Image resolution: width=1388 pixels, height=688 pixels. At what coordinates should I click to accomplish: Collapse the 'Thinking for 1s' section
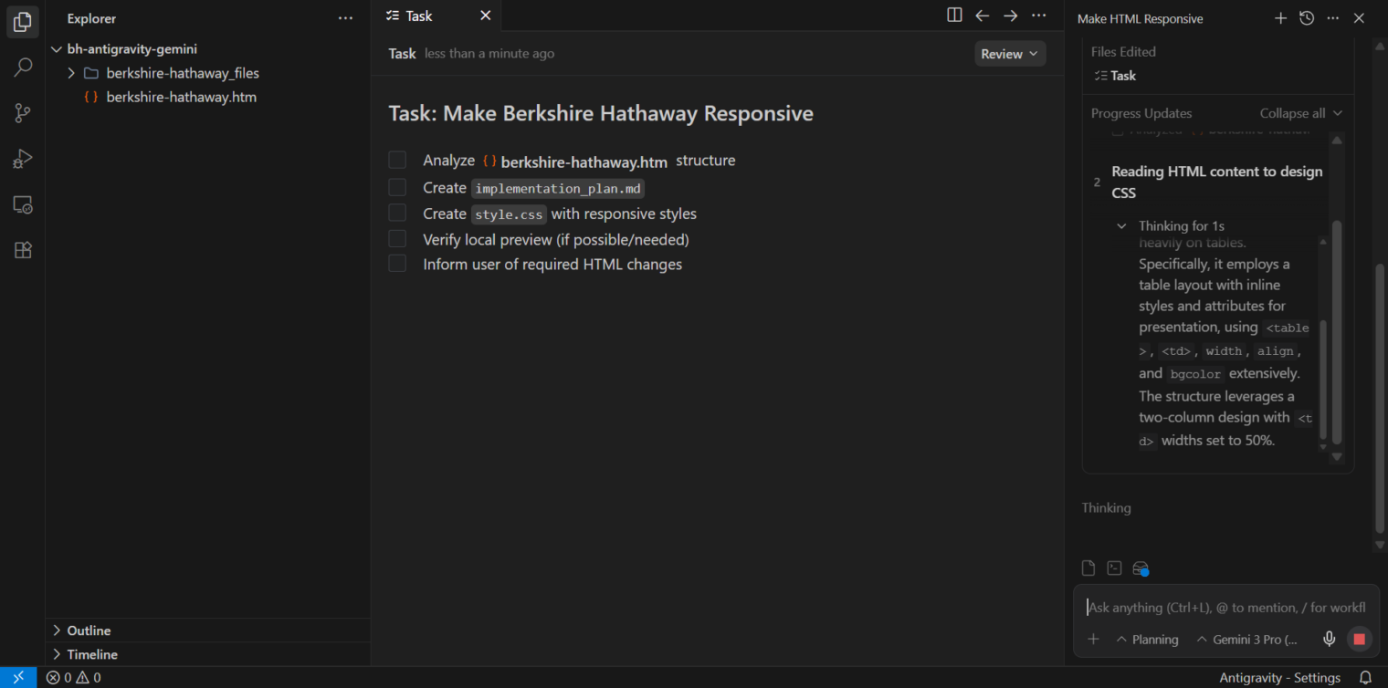pos(1122,226)
